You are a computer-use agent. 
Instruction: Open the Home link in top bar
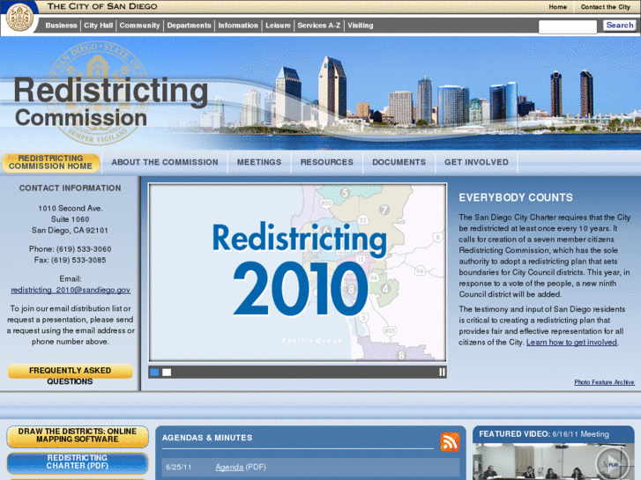557,7
